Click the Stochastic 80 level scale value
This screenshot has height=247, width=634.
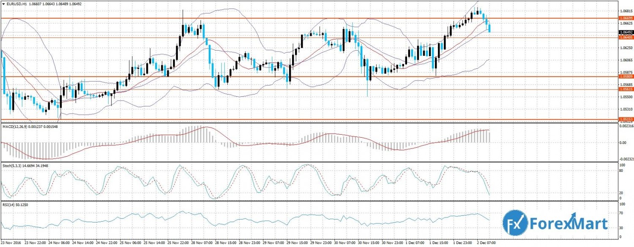[621, 171]
